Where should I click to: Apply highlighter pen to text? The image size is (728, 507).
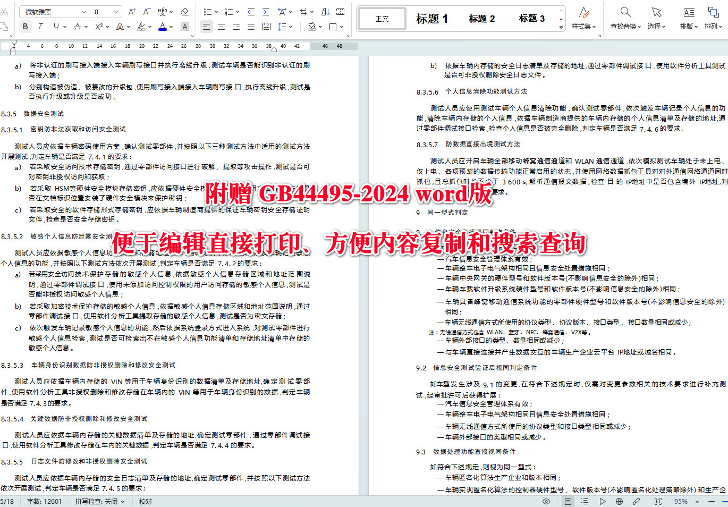coord(141,26)
